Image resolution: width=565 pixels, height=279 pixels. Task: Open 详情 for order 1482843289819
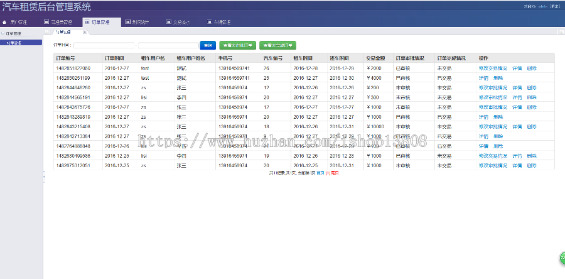[483, 117]
